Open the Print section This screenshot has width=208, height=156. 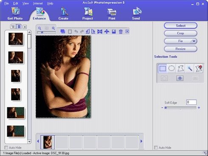[112, 14]
